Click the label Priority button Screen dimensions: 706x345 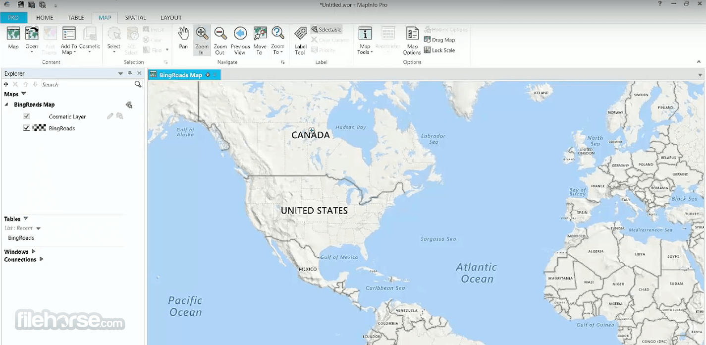pos(323,50)
